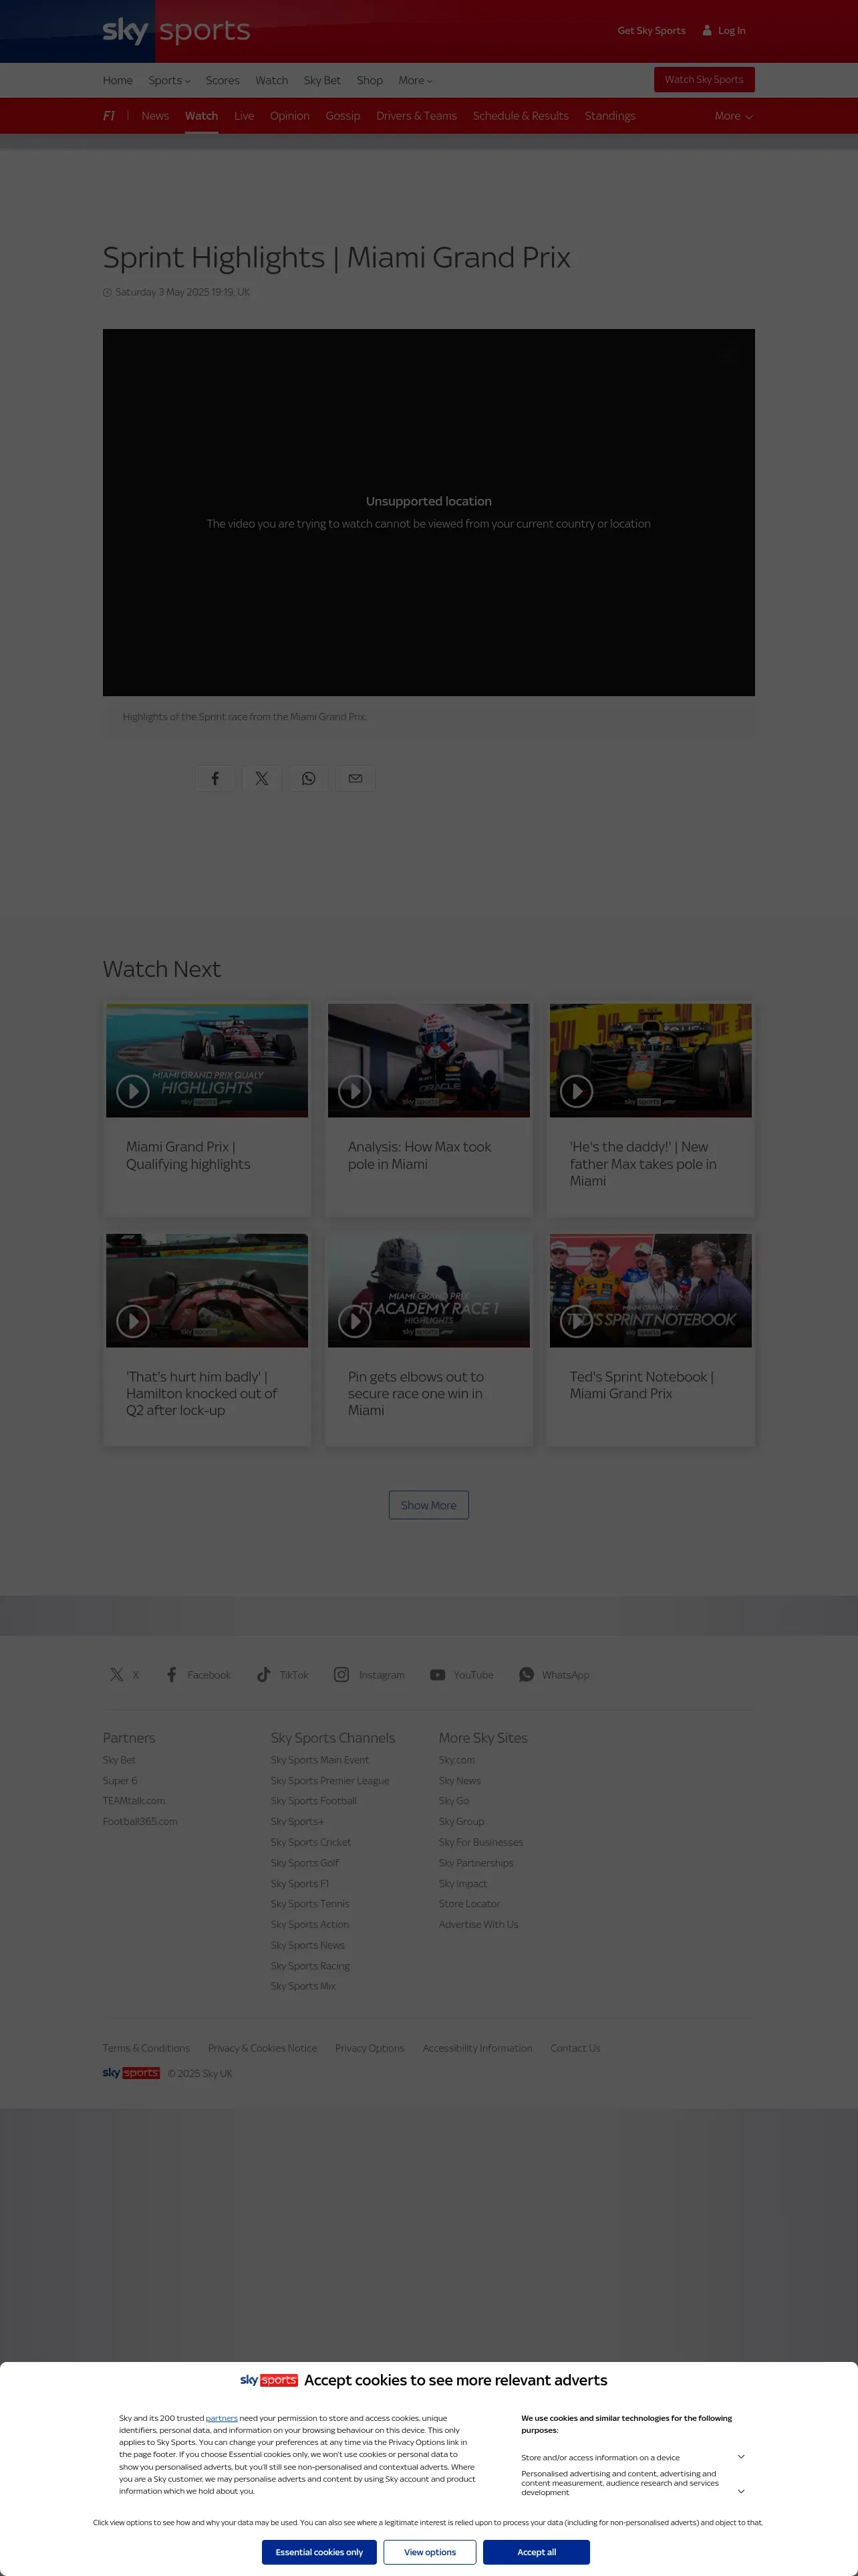Click the footer Sky Sports logo
858x2576 pixels.
[x=131, y=2073]
